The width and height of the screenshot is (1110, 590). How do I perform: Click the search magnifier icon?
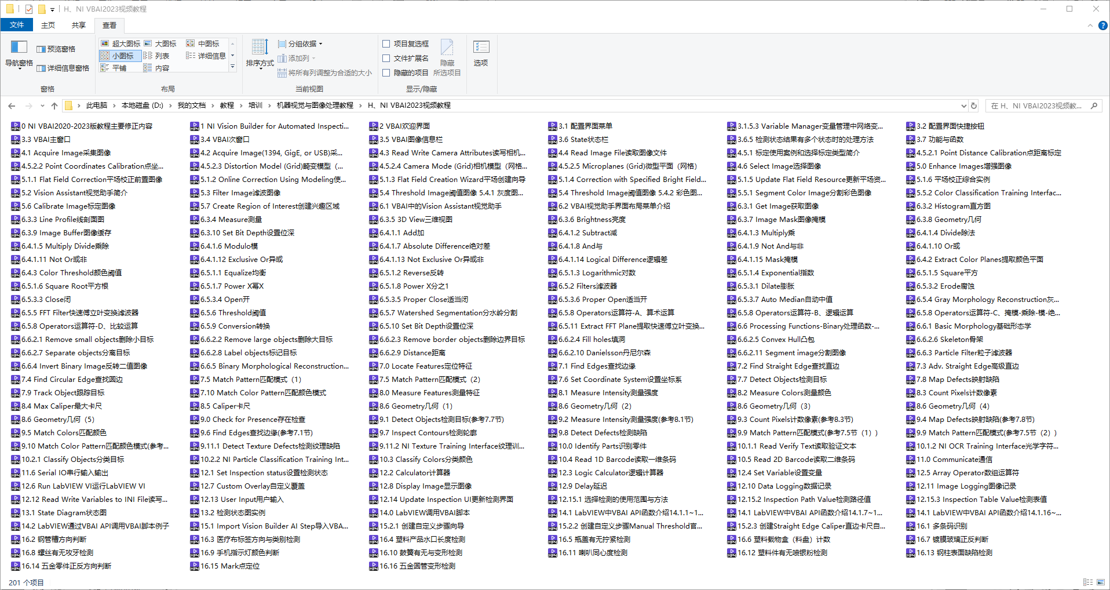pyautogui.click(x=1094, y=105)
